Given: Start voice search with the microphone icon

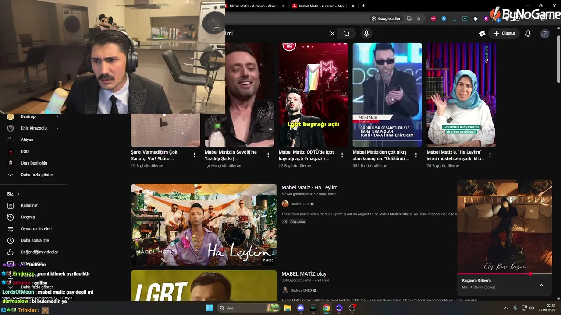Looking at the screenshot, I should pos(366,34).
